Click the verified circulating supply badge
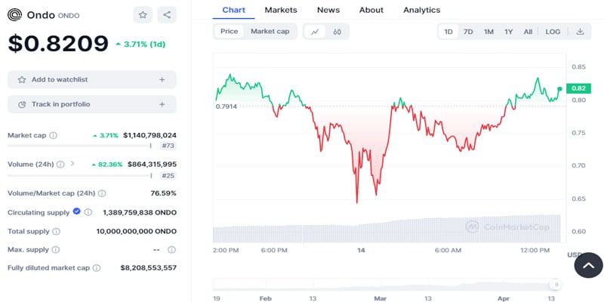Screen dimensions: 604x302 77,211
